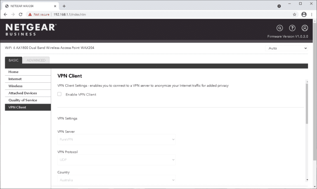This screenshot has width=317, height=189.
Task: Click the search icon in NETGEAR header
Action: (x=279, y=28)
